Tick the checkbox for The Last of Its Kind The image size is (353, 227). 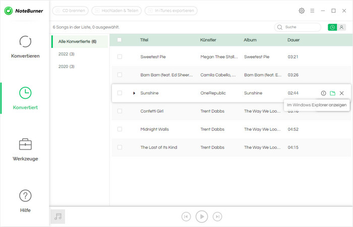click(120, 147)
